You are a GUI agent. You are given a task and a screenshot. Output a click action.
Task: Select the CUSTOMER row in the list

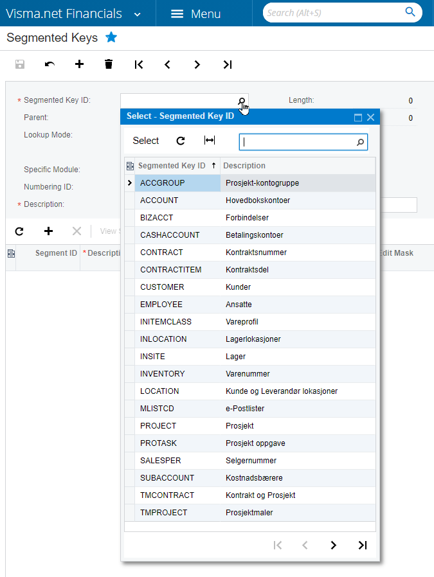(x=162, y=287)
